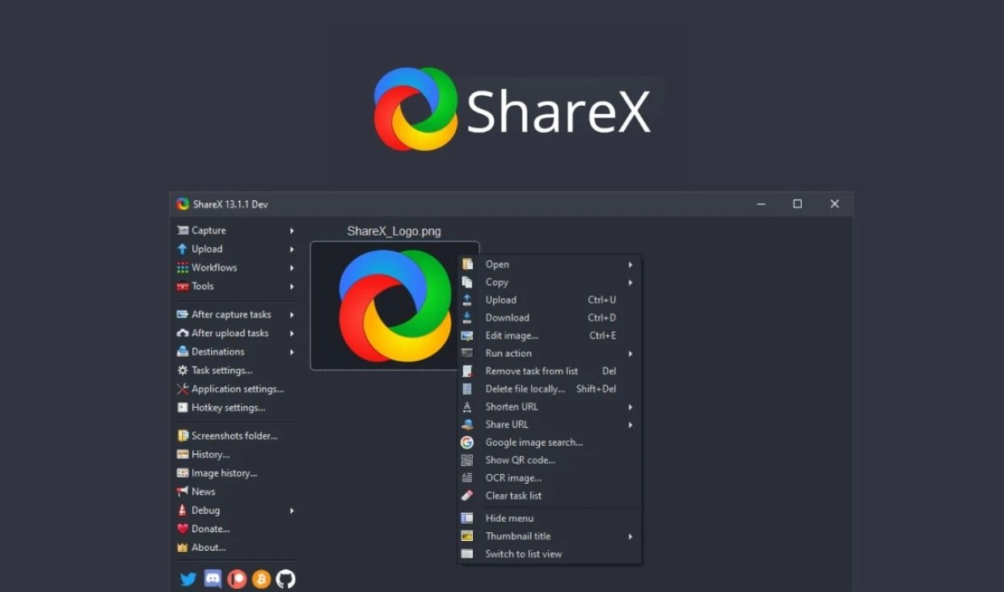The height and width of the screenshot is (592, 1004).
Task: Click the Edit image icon
Action: (467, 336)
